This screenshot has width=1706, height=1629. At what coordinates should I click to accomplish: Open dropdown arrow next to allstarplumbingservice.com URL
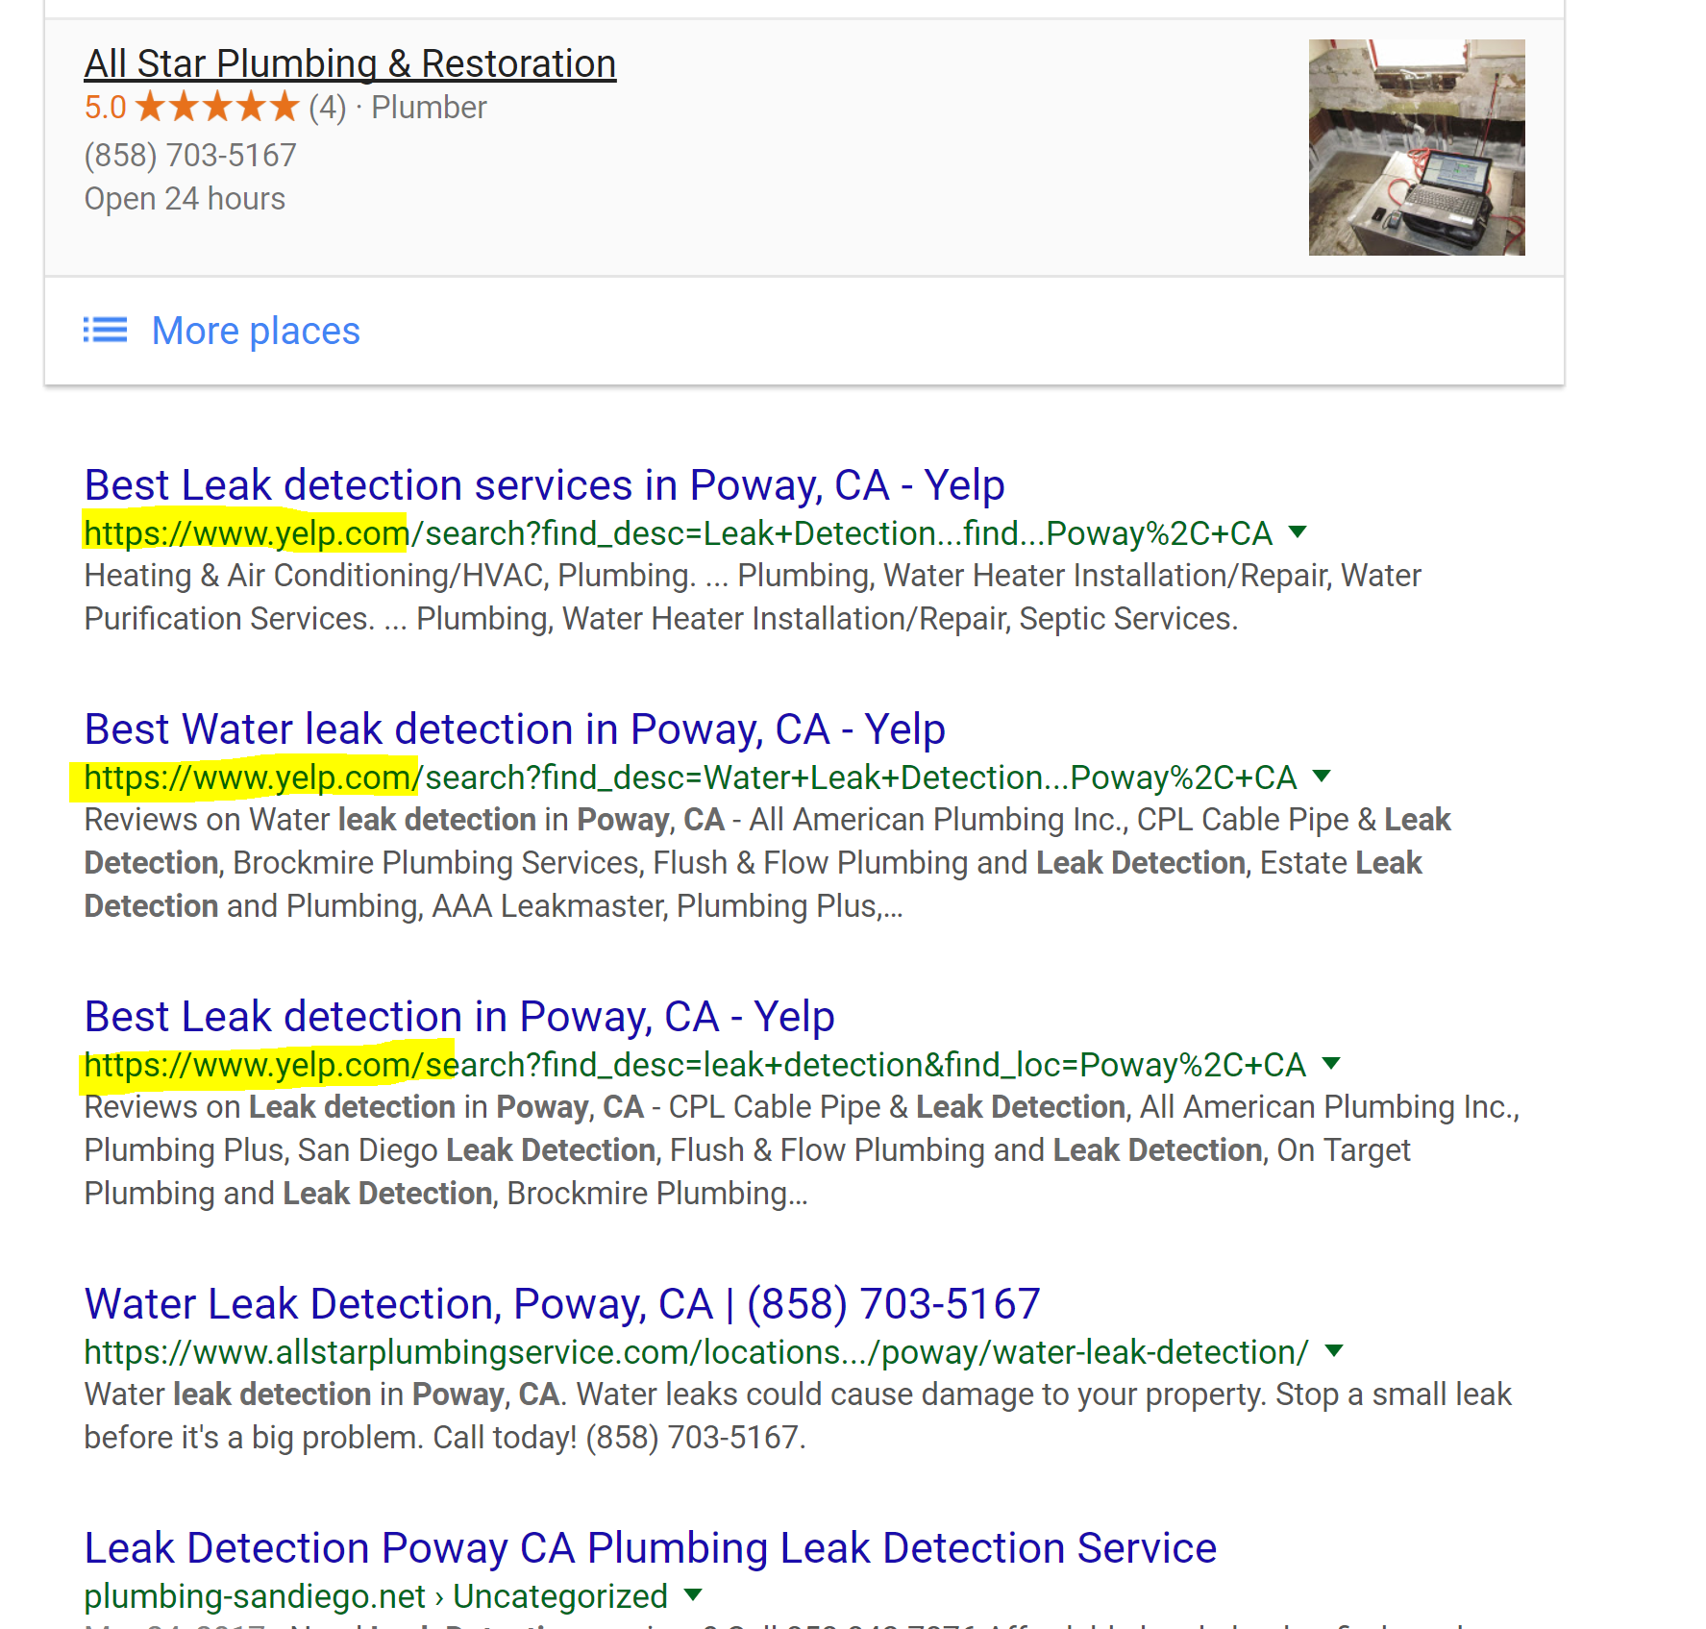[x=1334, y=1350]
